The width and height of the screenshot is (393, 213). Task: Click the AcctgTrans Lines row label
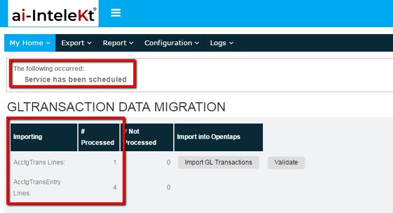(x=39, y=162)
